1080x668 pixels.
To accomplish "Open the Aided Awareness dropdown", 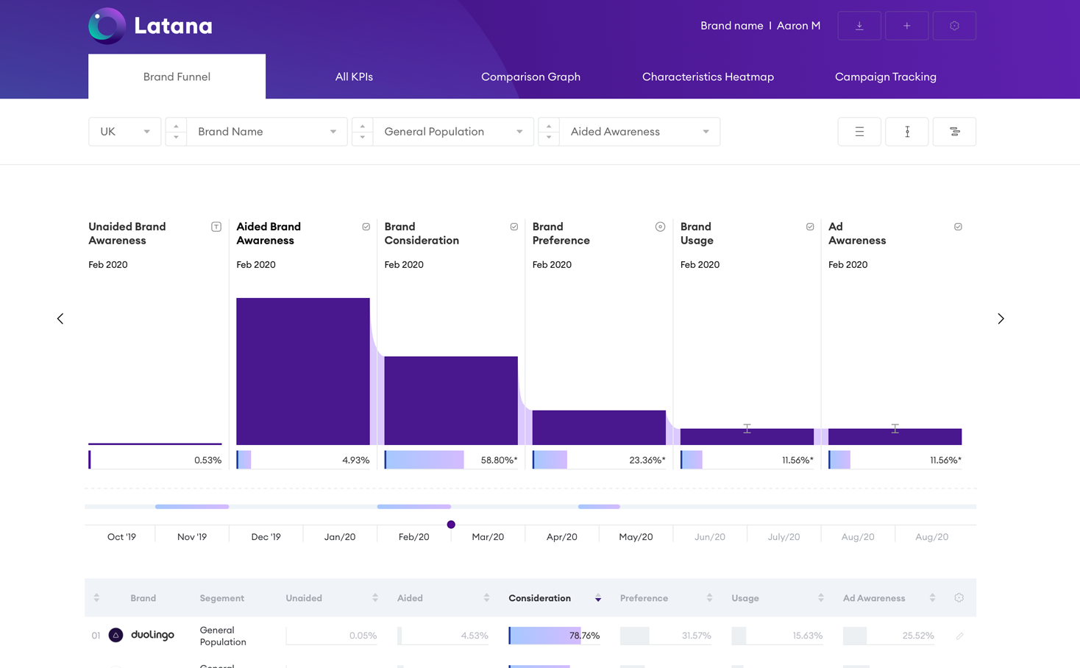I will [x=639, y=132].
